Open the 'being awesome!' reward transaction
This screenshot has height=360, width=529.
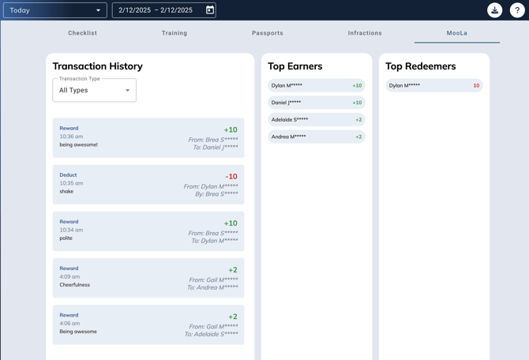148,138
